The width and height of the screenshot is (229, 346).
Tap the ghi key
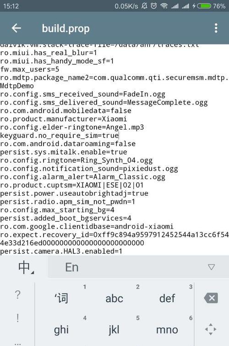click(61, 330)
